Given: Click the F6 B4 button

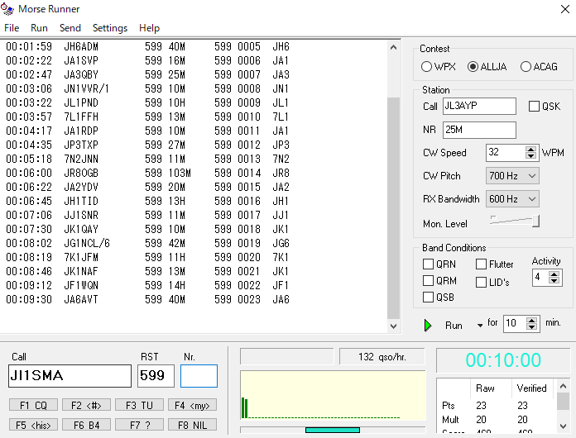Looking at the screenshot, I should click(86, 425).
